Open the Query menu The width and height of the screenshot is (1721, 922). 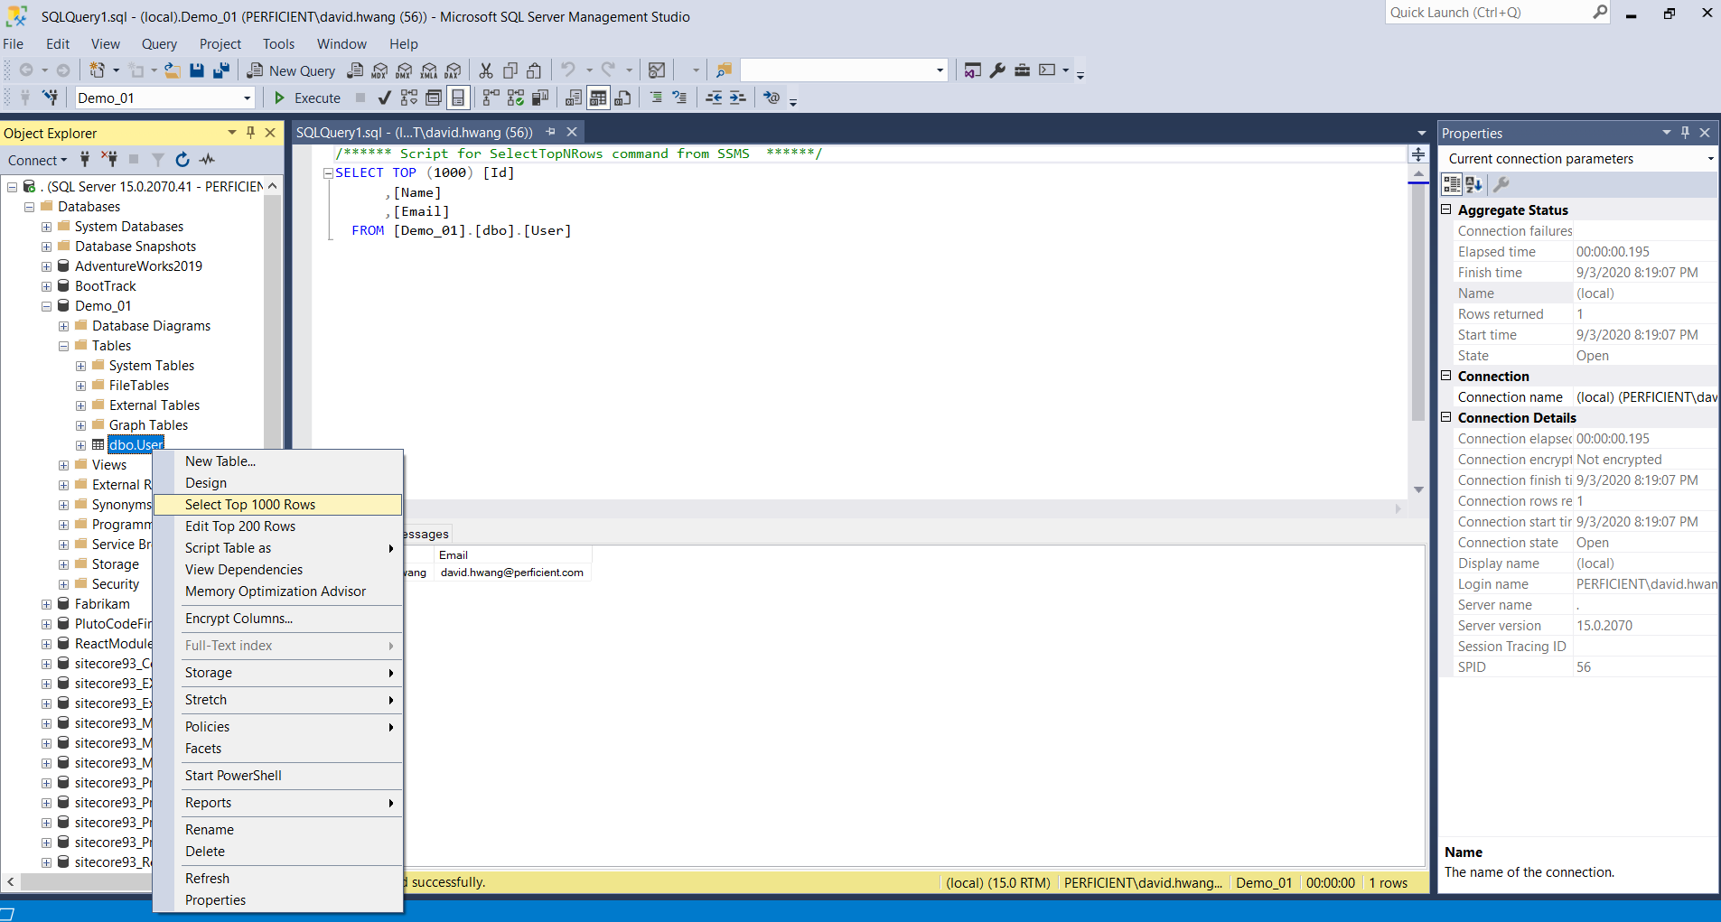click(159, 43)
